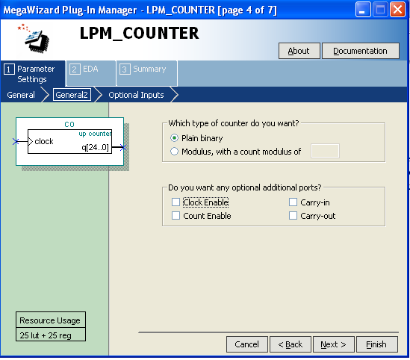Click the q[24..0] output label
Viewport: 410px width, 360px height.
click(x=95, y=147)
